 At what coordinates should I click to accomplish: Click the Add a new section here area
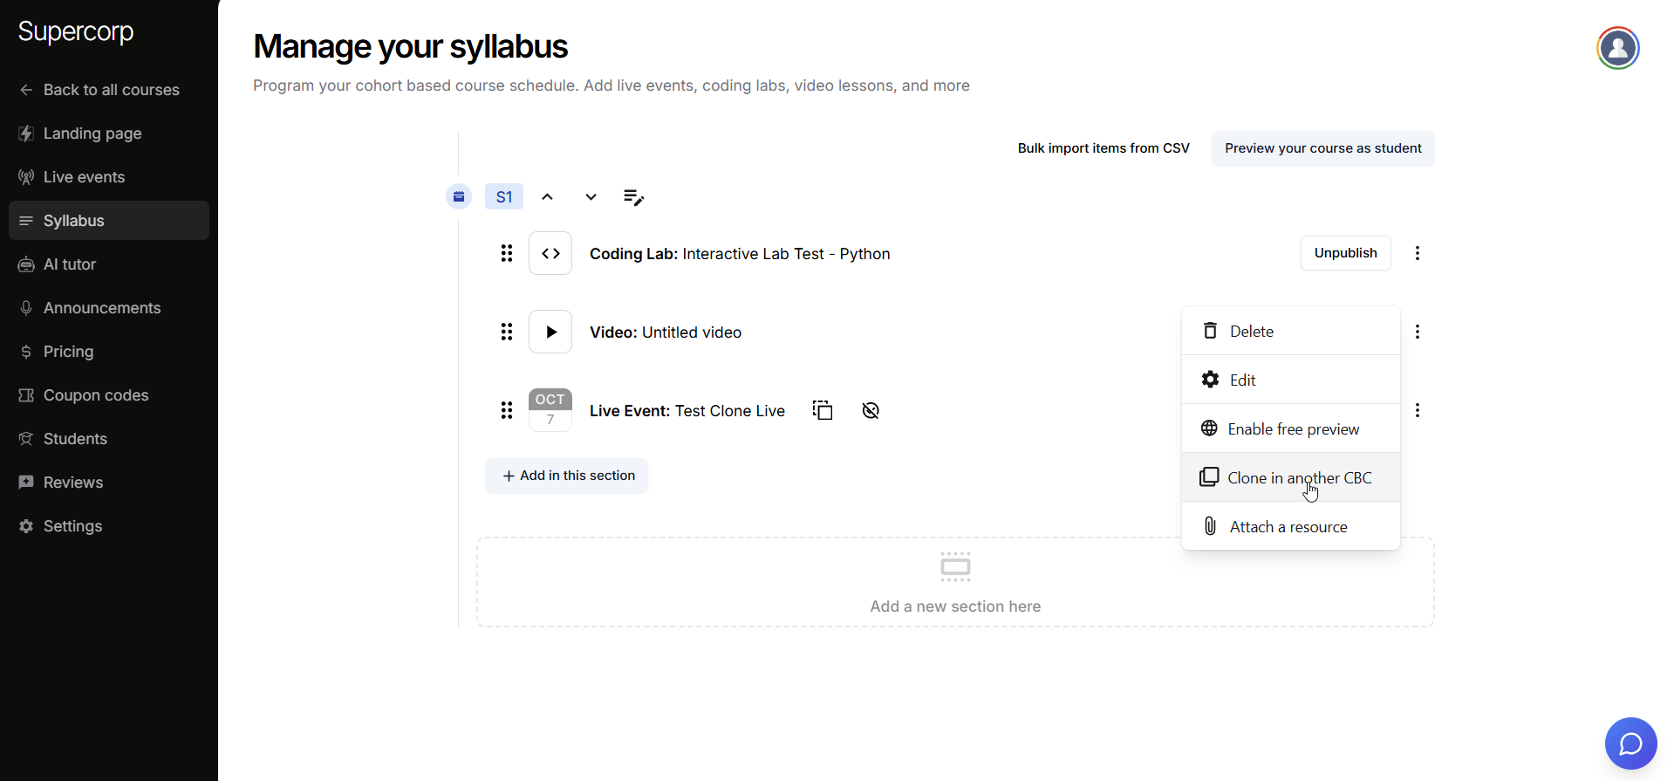coord(954,582)
